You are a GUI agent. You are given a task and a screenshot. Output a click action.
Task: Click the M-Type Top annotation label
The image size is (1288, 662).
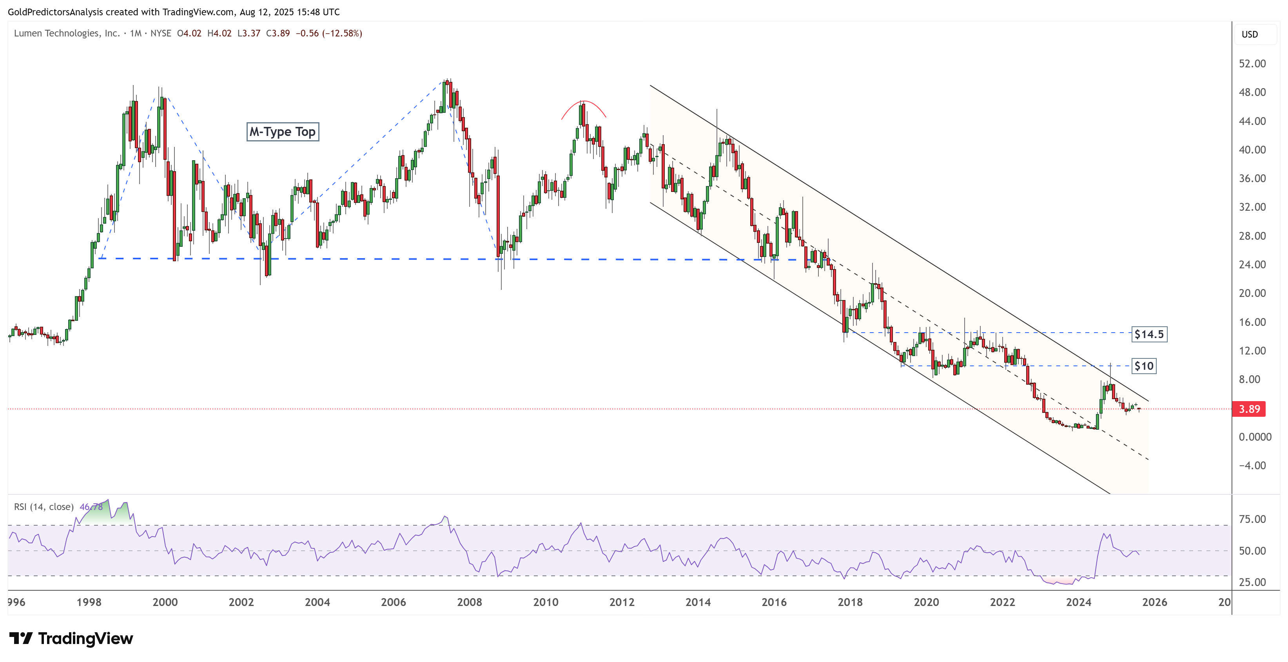point(283,132)
